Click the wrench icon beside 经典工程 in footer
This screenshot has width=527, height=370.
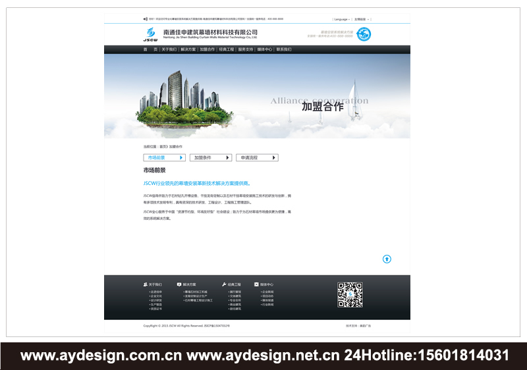click(x=224, y=284)
